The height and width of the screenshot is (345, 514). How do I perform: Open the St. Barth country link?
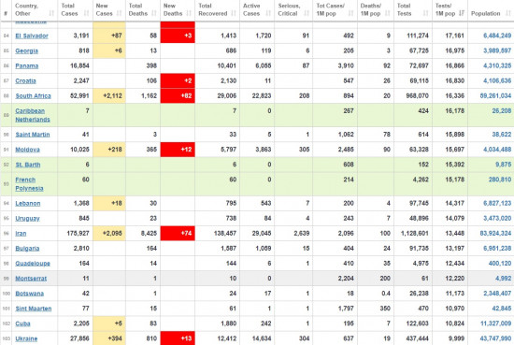tap(28, 165)
